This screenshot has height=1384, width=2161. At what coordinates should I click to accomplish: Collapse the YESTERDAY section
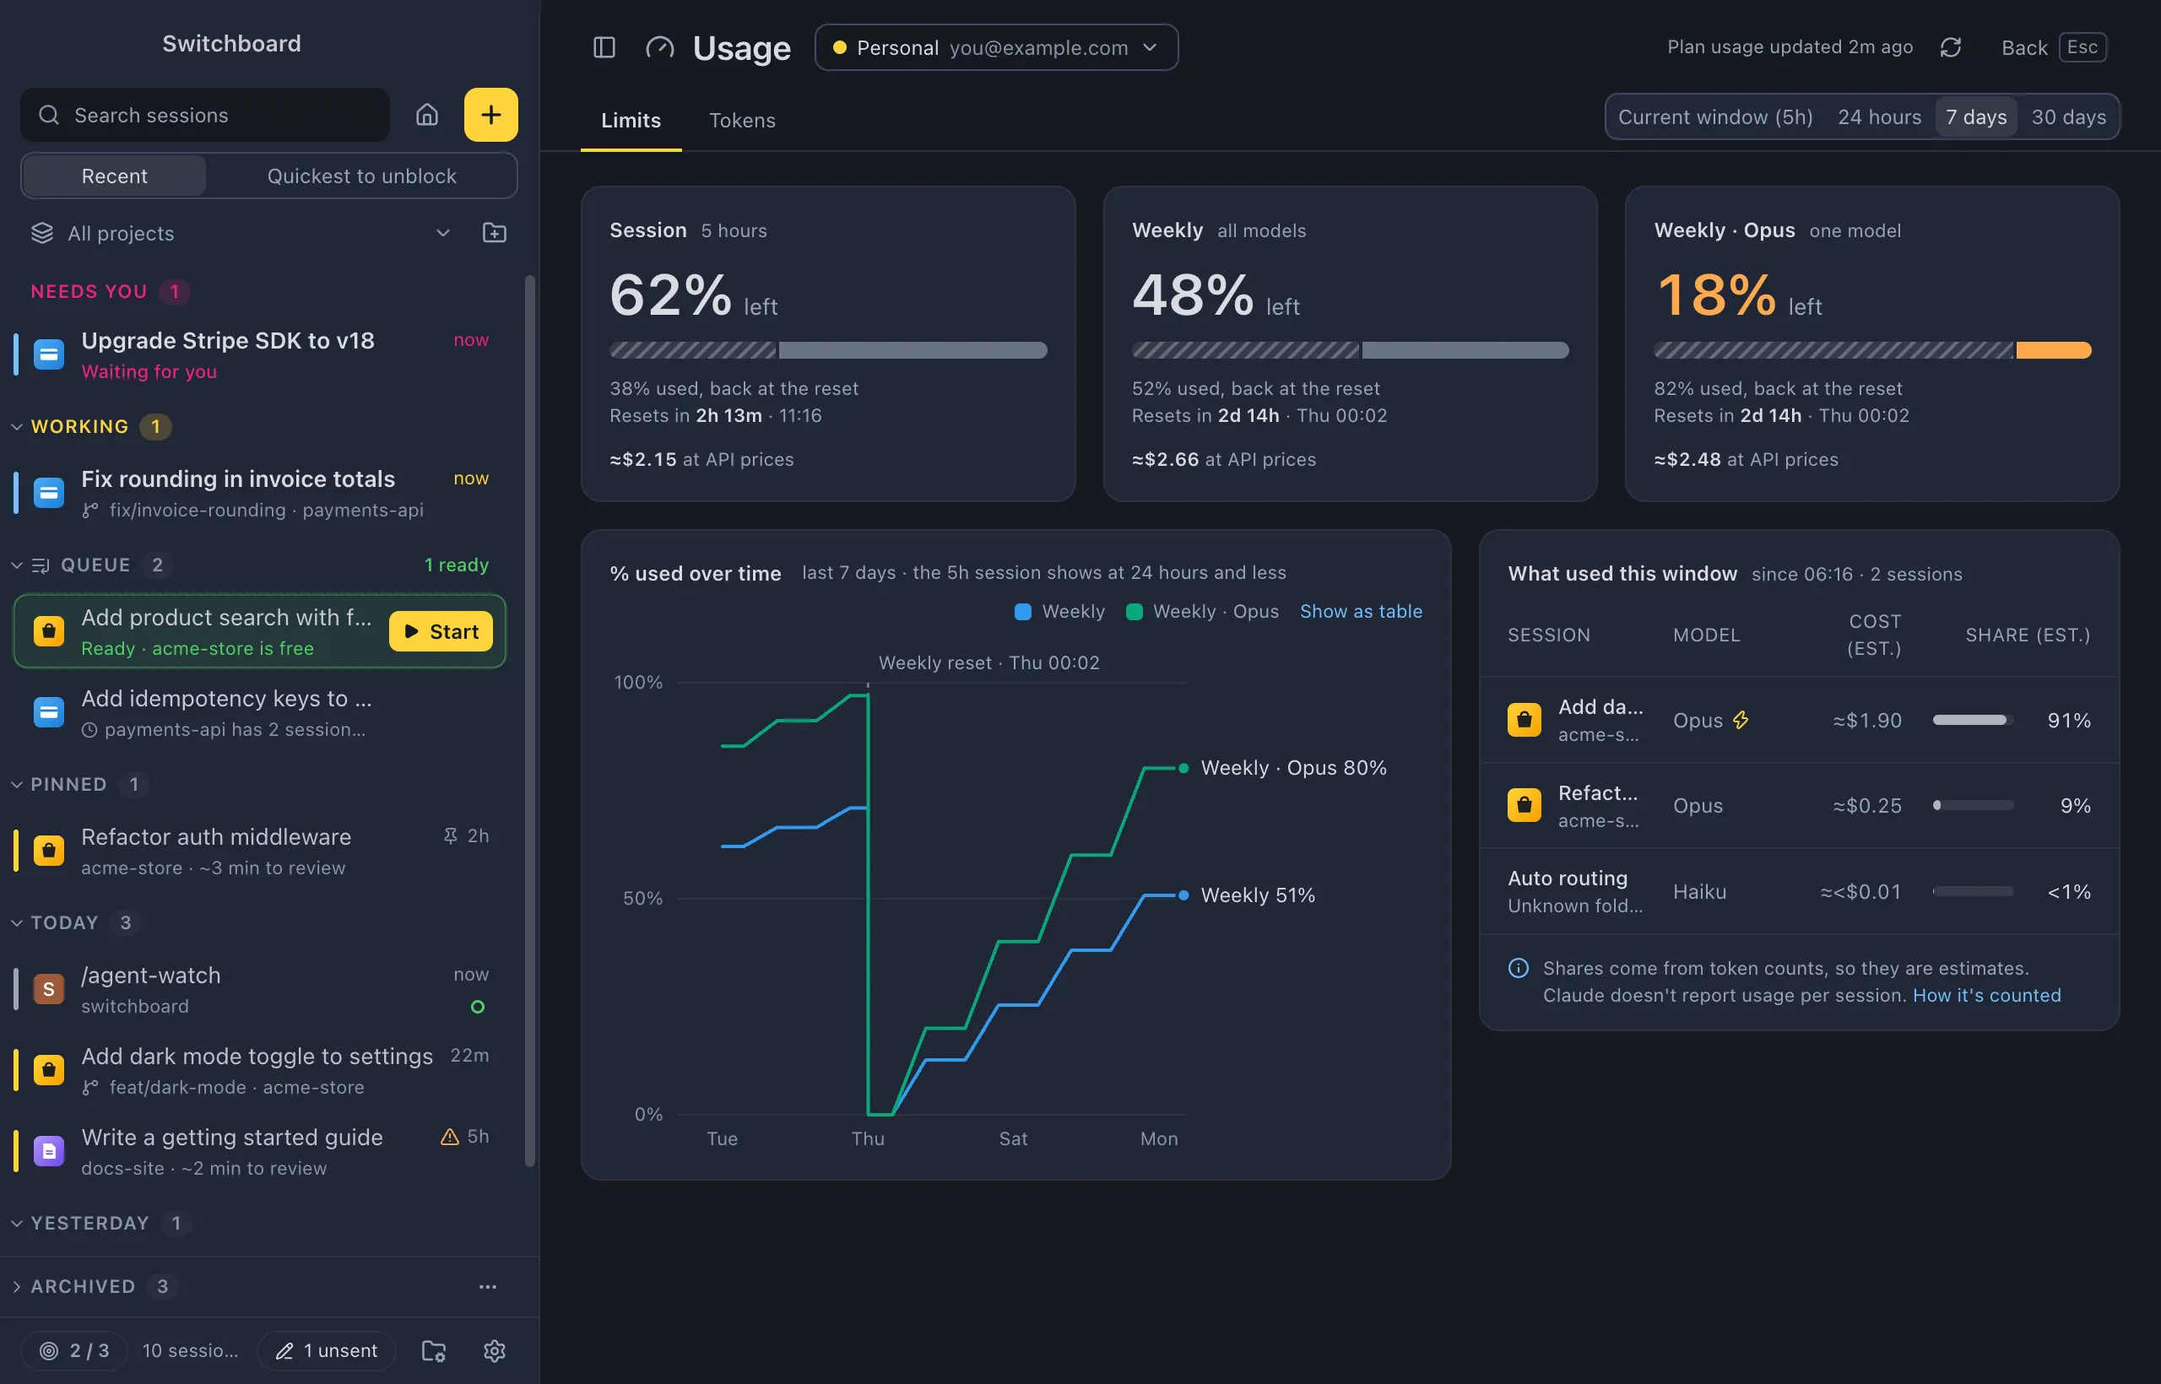point(16,1223)
